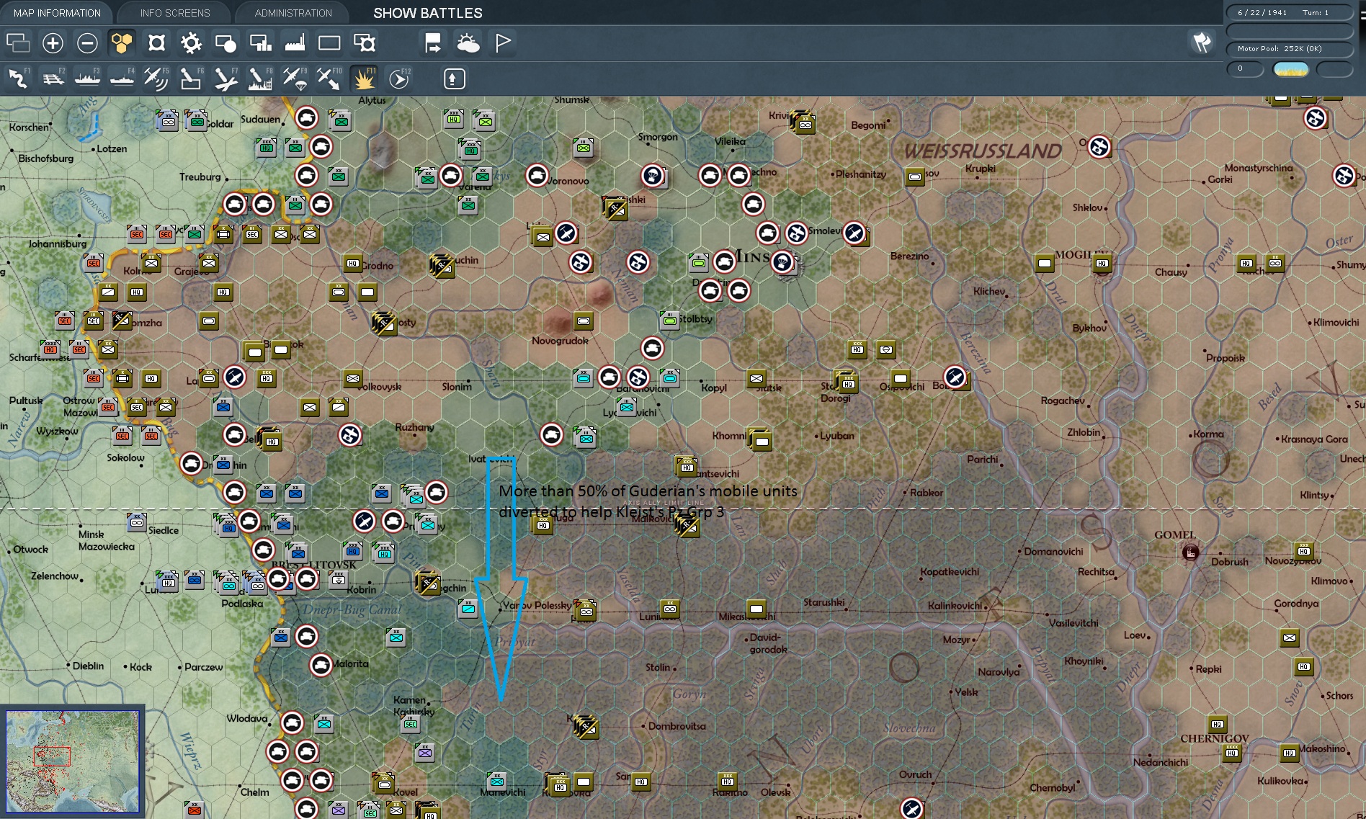Click the pill showing 0
1366x819 pixels.
tap(1245, 69)
